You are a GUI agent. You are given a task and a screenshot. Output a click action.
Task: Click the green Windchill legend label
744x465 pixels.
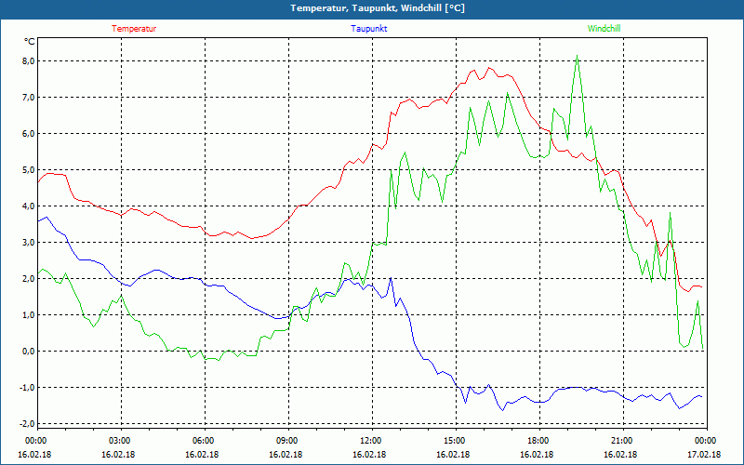coord(604,29)
